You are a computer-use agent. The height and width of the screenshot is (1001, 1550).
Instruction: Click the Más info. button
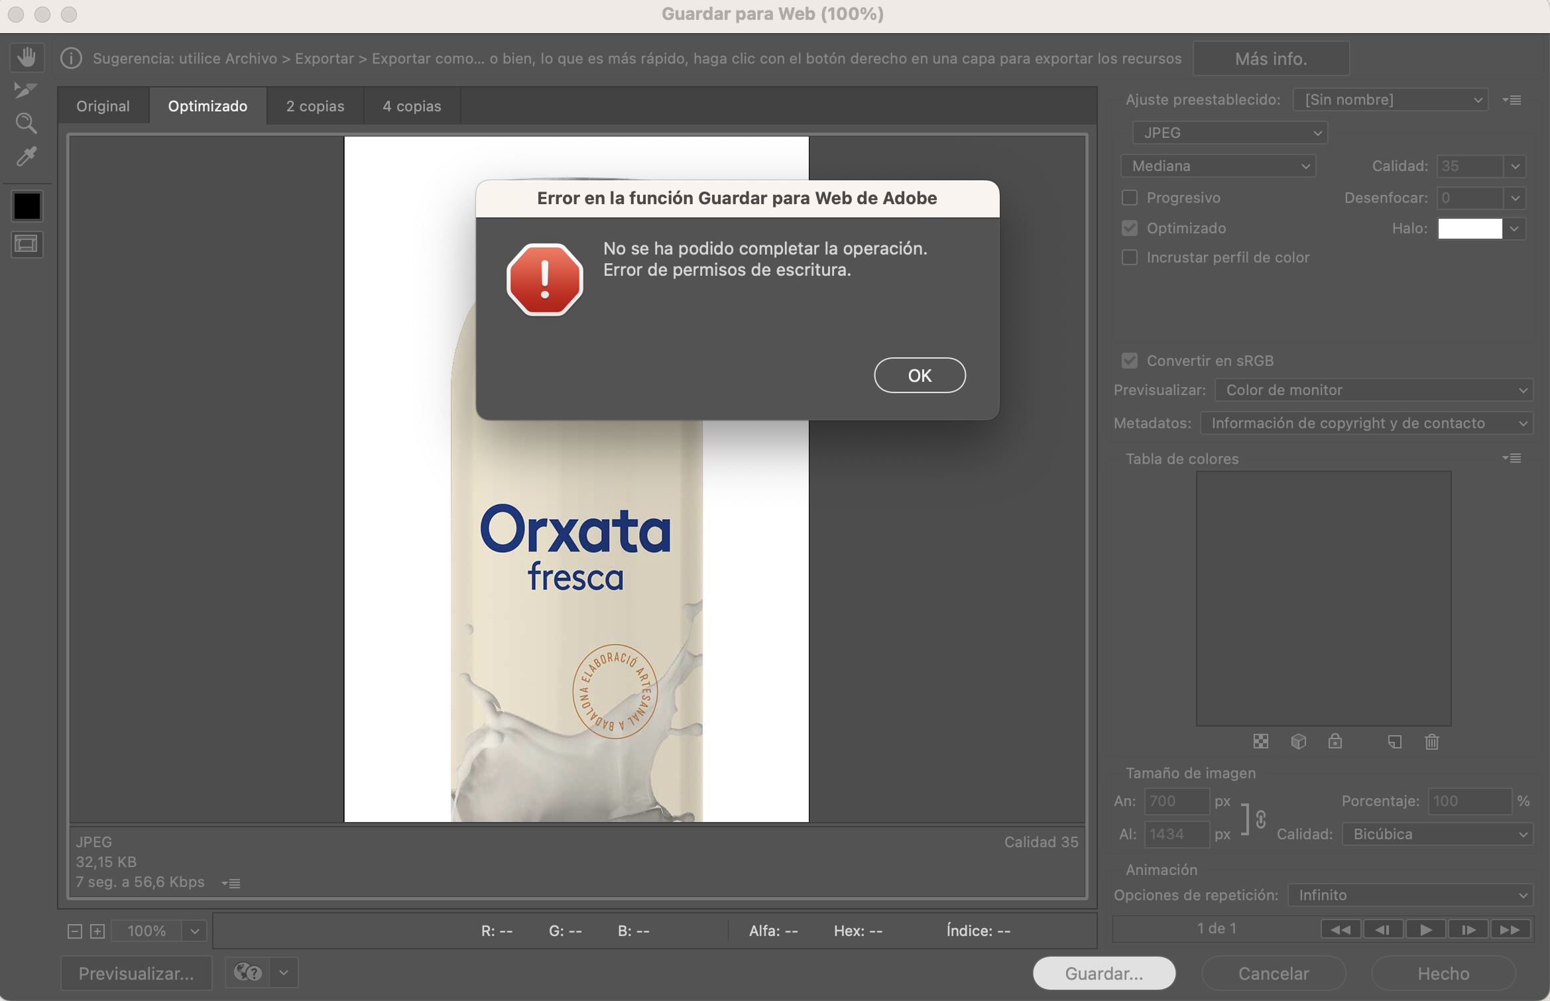(x=1270, y=58)
